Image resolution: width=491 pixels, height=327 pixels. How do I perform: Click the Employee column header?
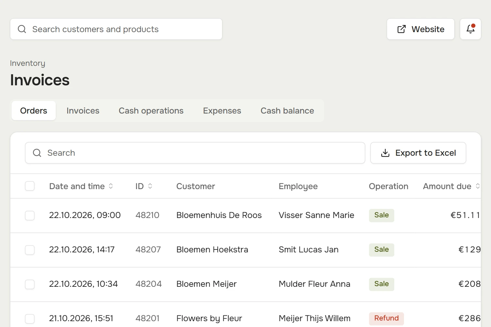(298, 187)
